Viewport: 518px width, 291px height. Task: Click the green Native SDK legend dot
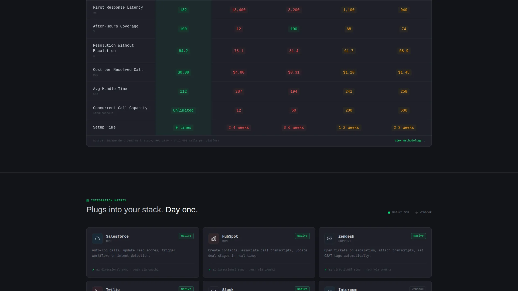[x=389, y=213]
